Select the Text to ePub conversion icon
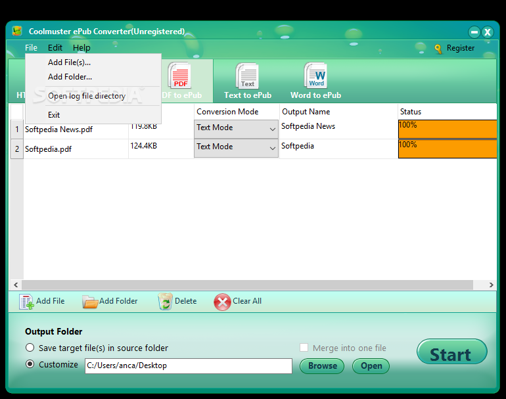Screen dimensions: 506x399 (247, 76)
